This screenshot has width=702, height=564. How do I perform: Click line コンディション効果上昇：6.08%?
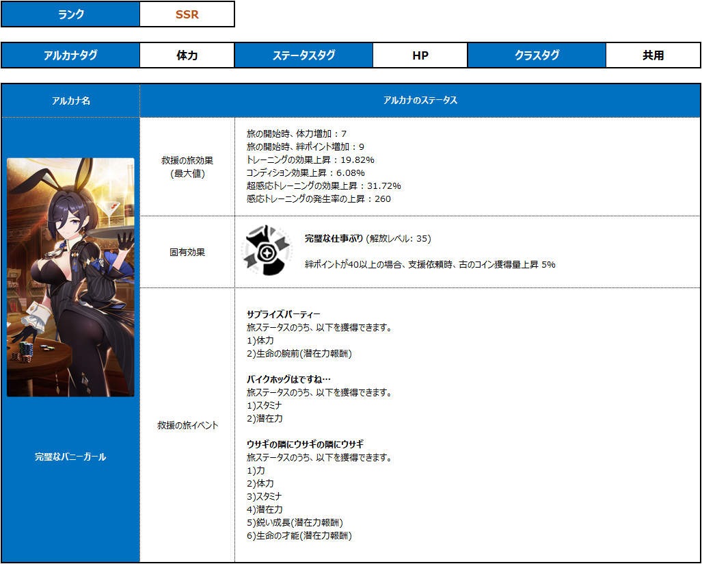click(306, 172)
